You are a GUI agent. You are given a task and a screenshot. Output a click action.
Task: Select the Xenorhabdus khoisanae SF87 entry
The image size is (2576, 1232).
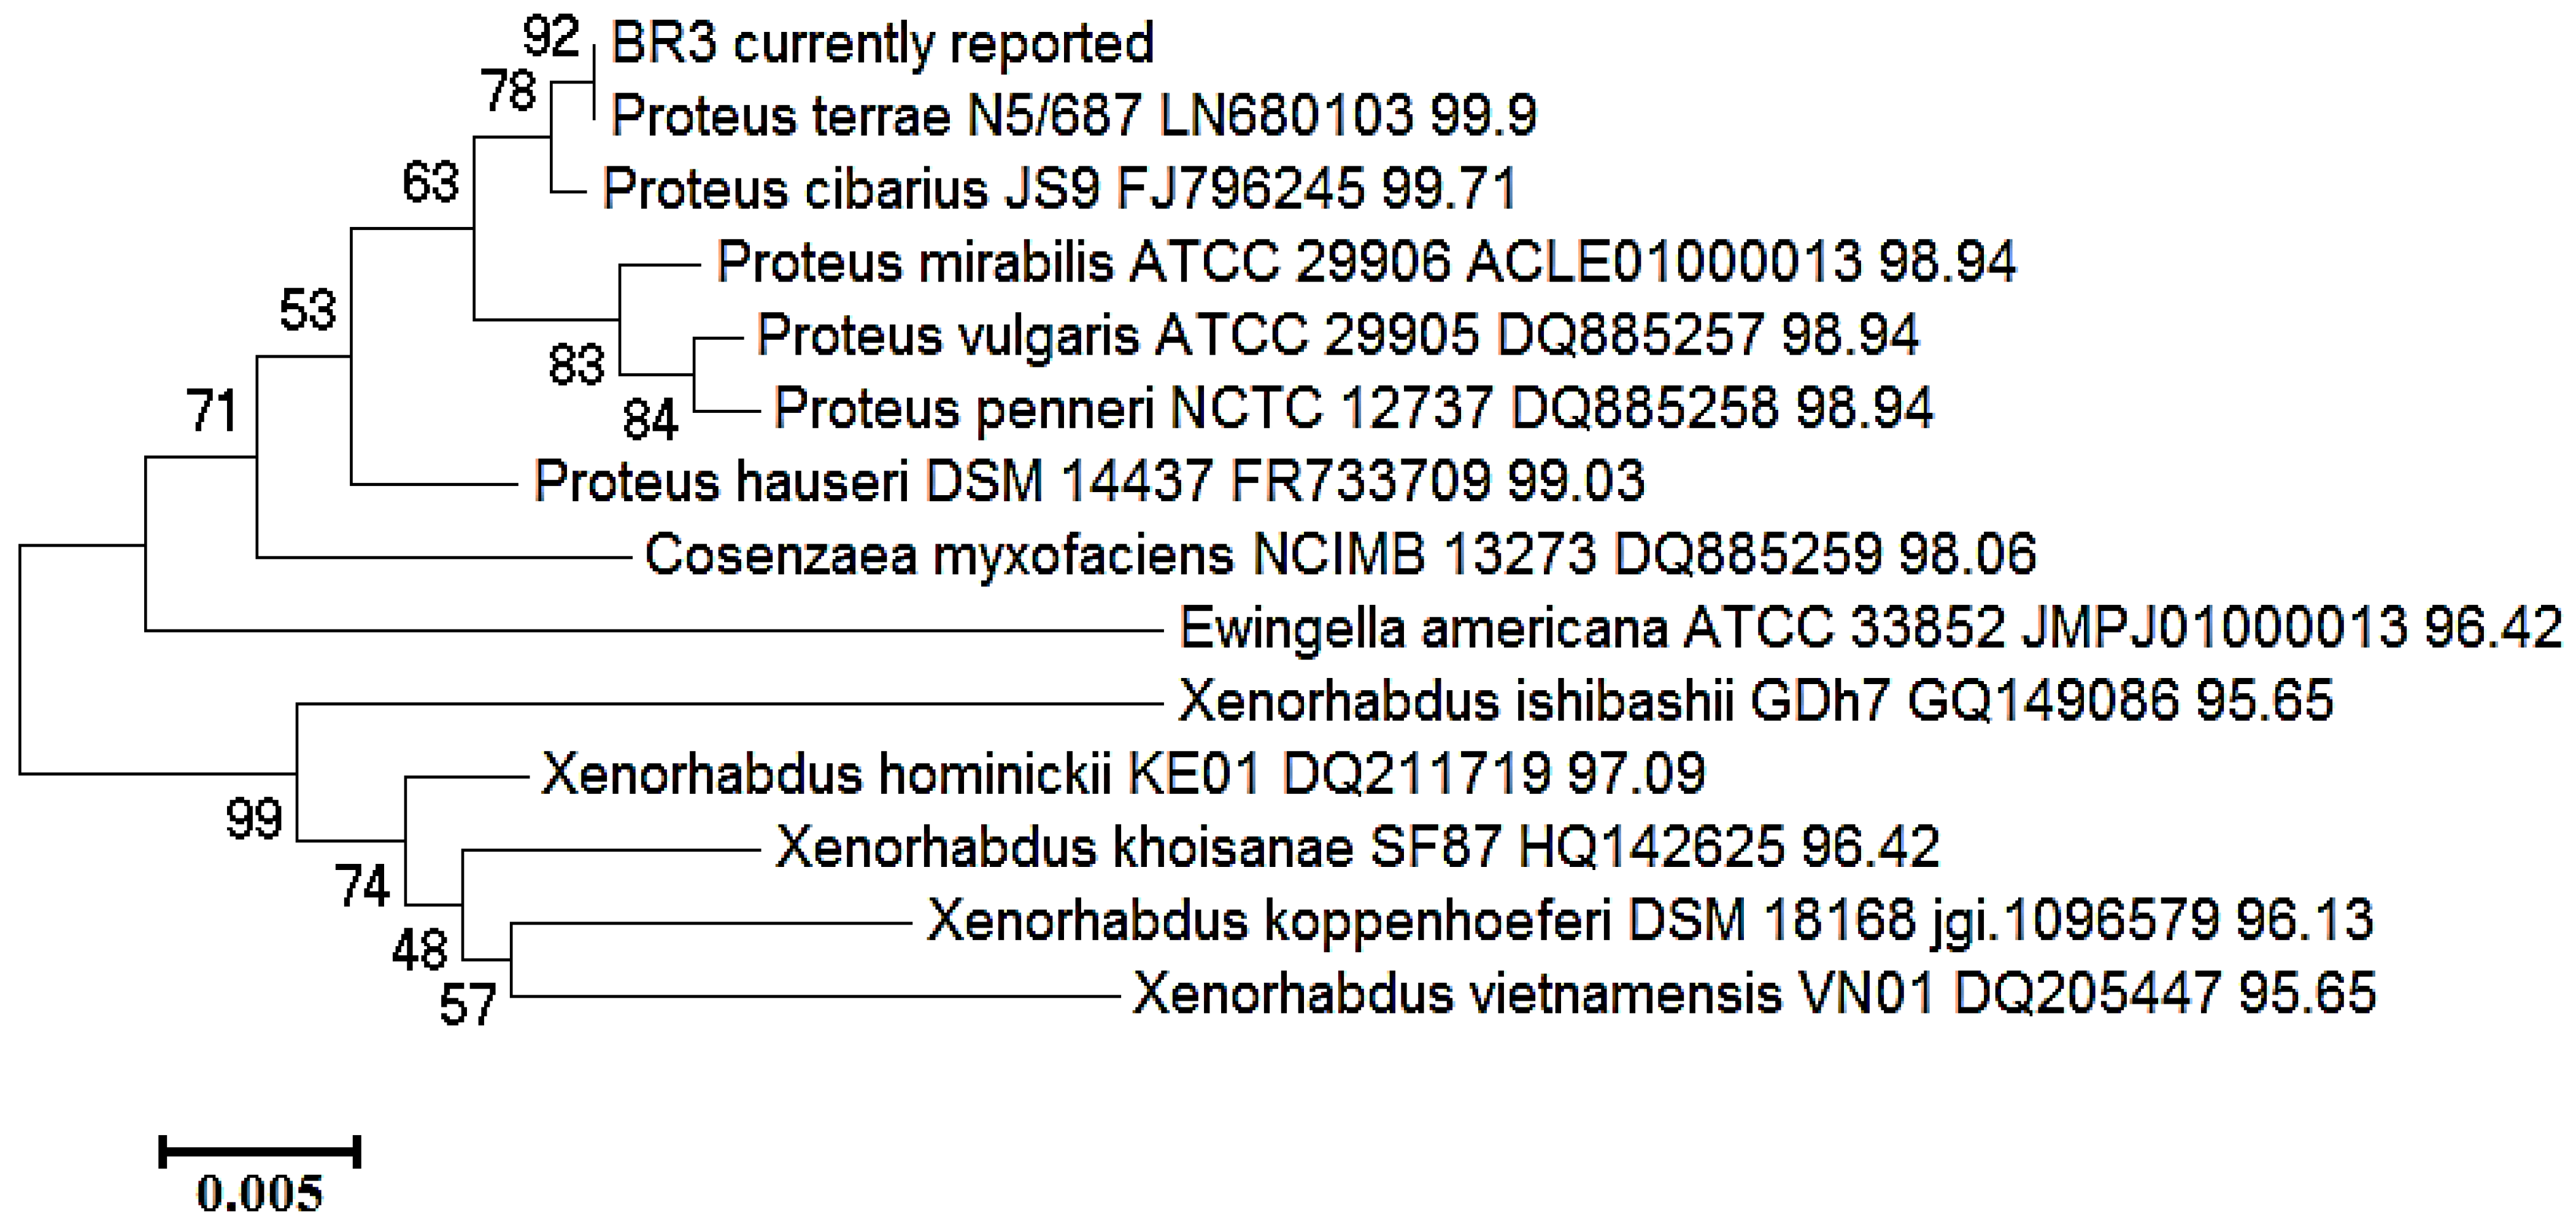click(1357, 847)
